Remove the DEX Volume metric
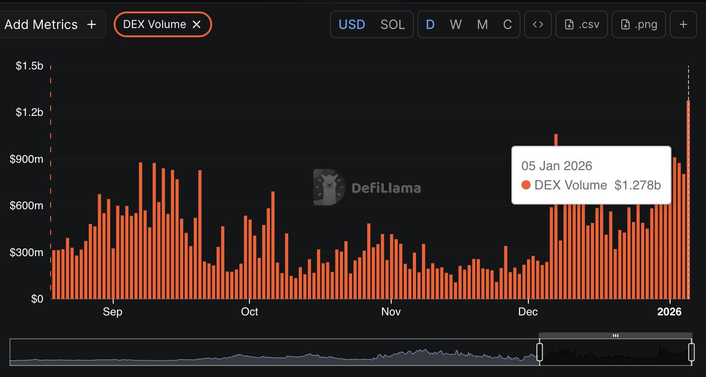Viewport: 706px width, 377px height. tap(197, 24)
